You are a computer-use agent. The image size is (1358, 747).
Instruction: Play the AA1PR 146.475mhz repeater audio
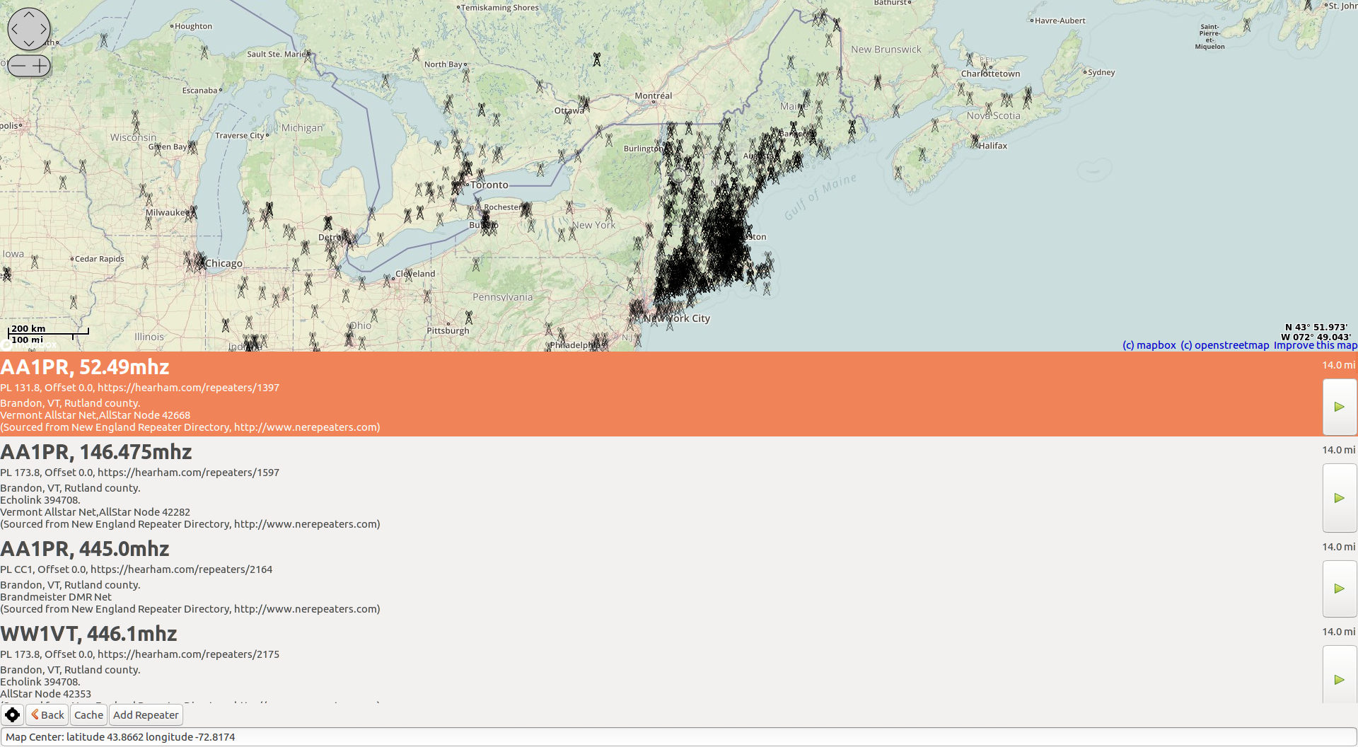click(x=1339, y=498)
